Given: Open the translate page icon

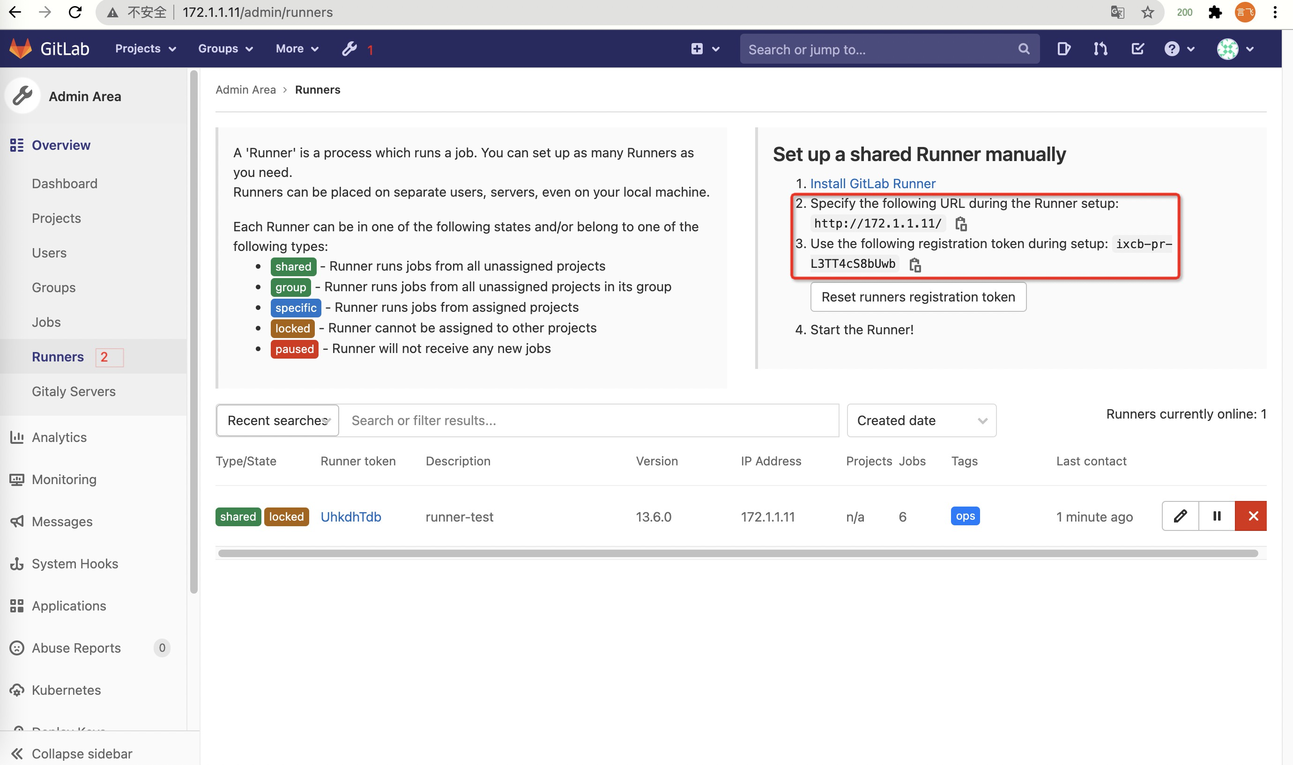Looking at the screenshot, I should click(1117, 12).
